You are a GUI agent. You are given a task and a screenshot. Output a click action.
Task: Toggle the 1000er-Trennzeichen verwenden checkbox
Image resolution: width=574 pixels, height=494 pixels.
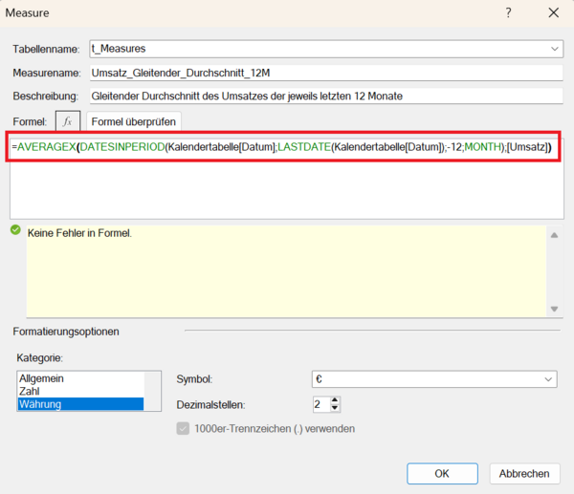(x=184, y=428)
